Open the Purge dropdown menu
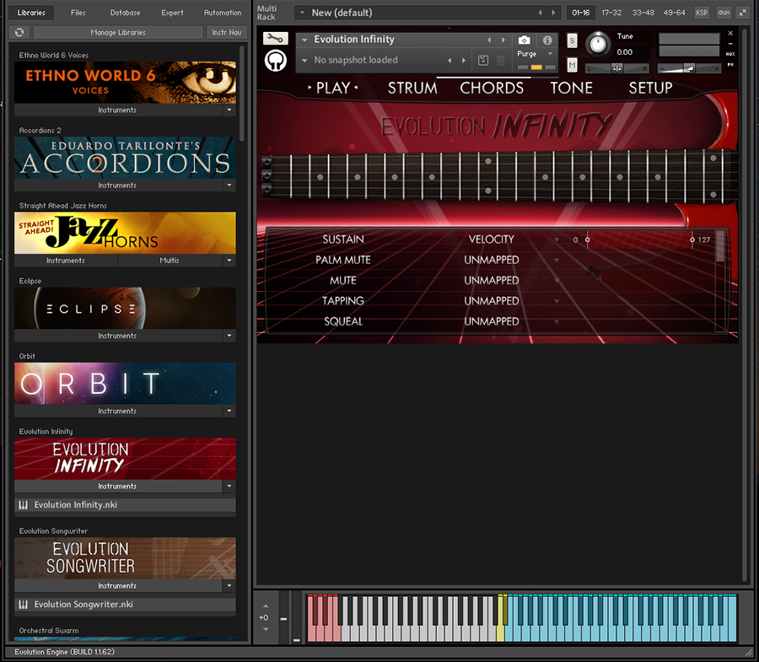 coord(551,54)
